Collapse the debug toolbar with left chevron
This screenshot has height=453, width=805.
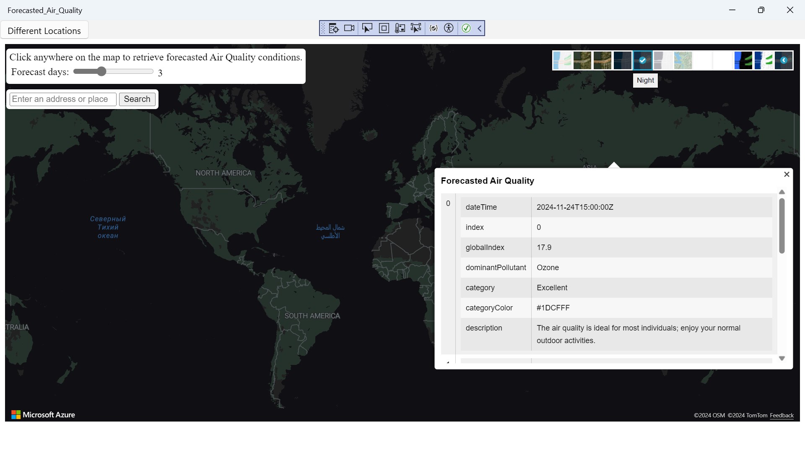click(x=479, y=28)
